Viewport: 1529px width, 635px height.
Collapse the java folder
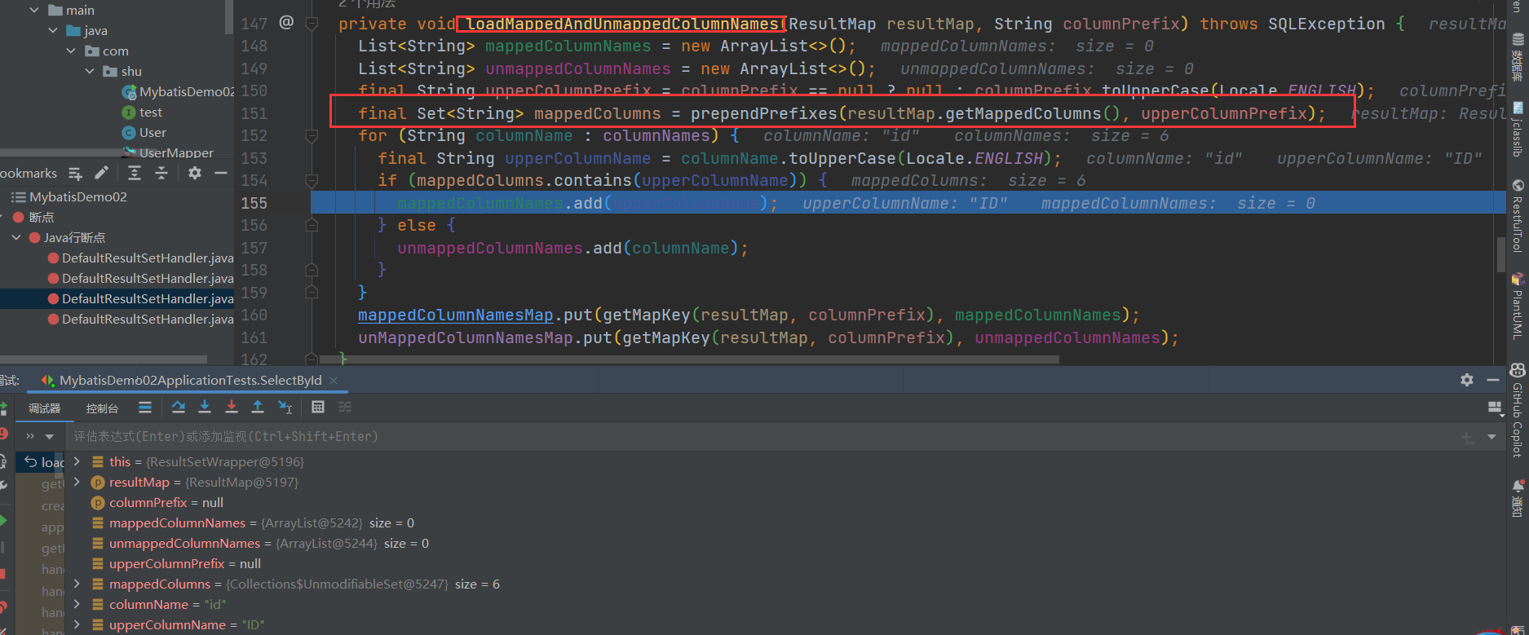tap(53, 30)
